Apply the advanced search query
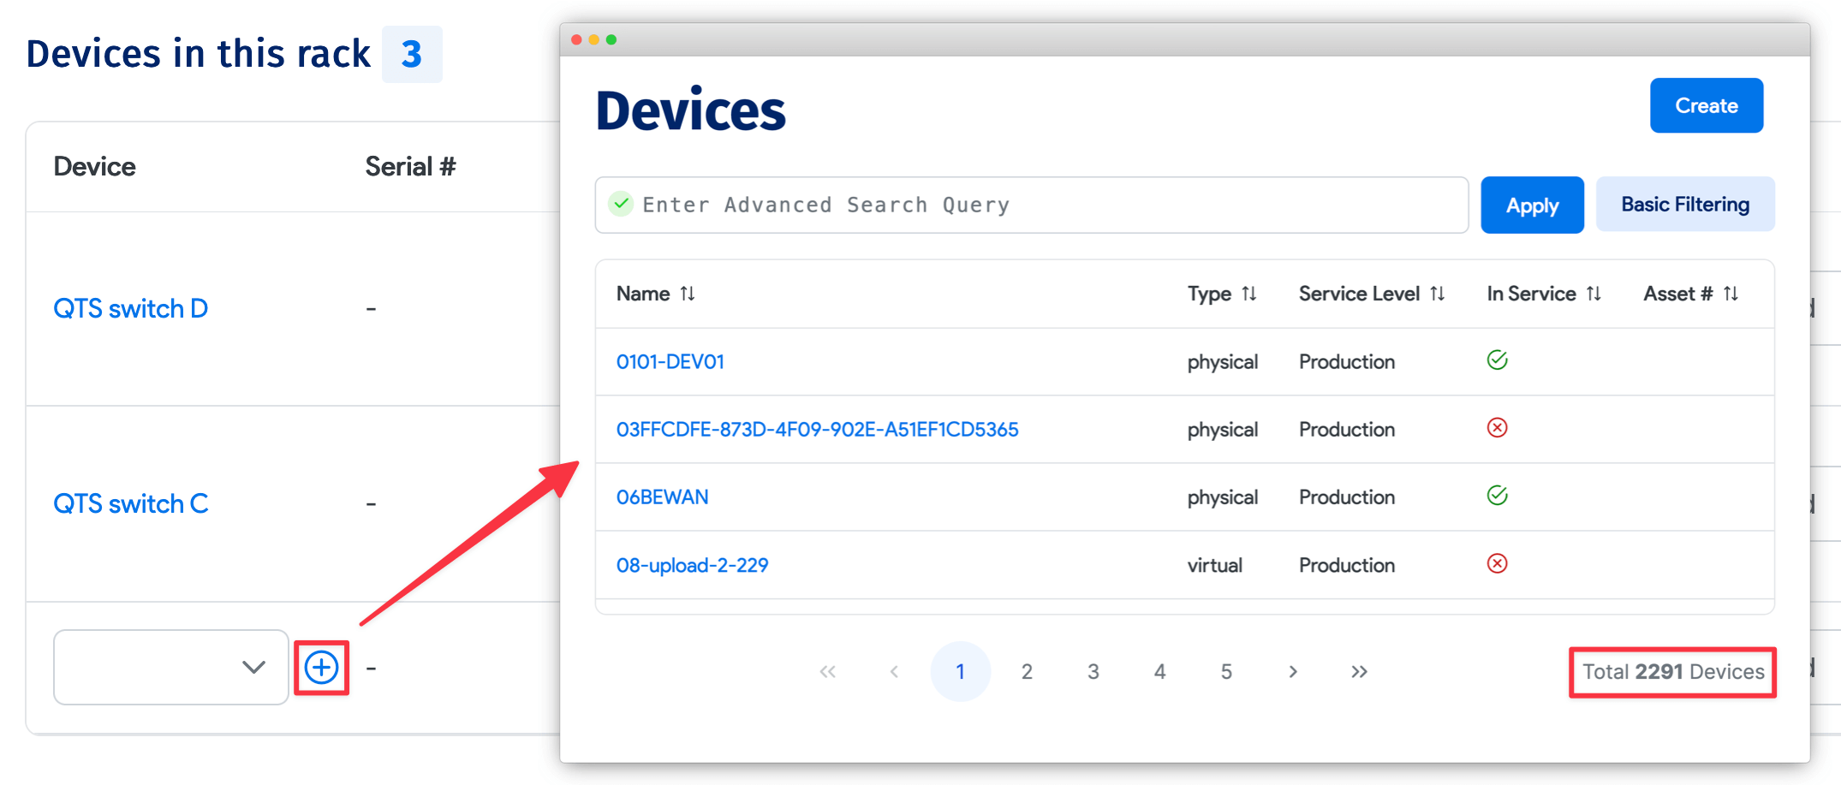The image size is (1841, 785). [x=1532, y=205]
